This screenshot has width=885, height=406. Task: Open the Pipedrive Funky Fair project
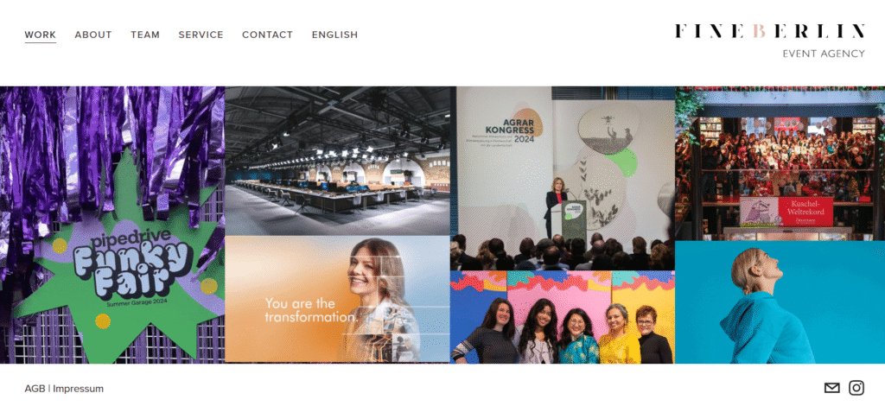[112, 225]
